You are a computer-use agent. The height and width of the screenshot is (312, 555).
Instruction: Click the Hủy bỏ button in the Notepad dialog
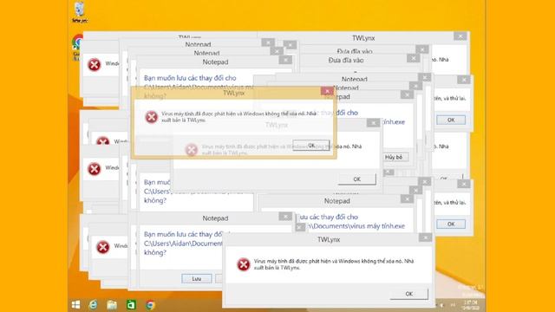tap(394, 157)
